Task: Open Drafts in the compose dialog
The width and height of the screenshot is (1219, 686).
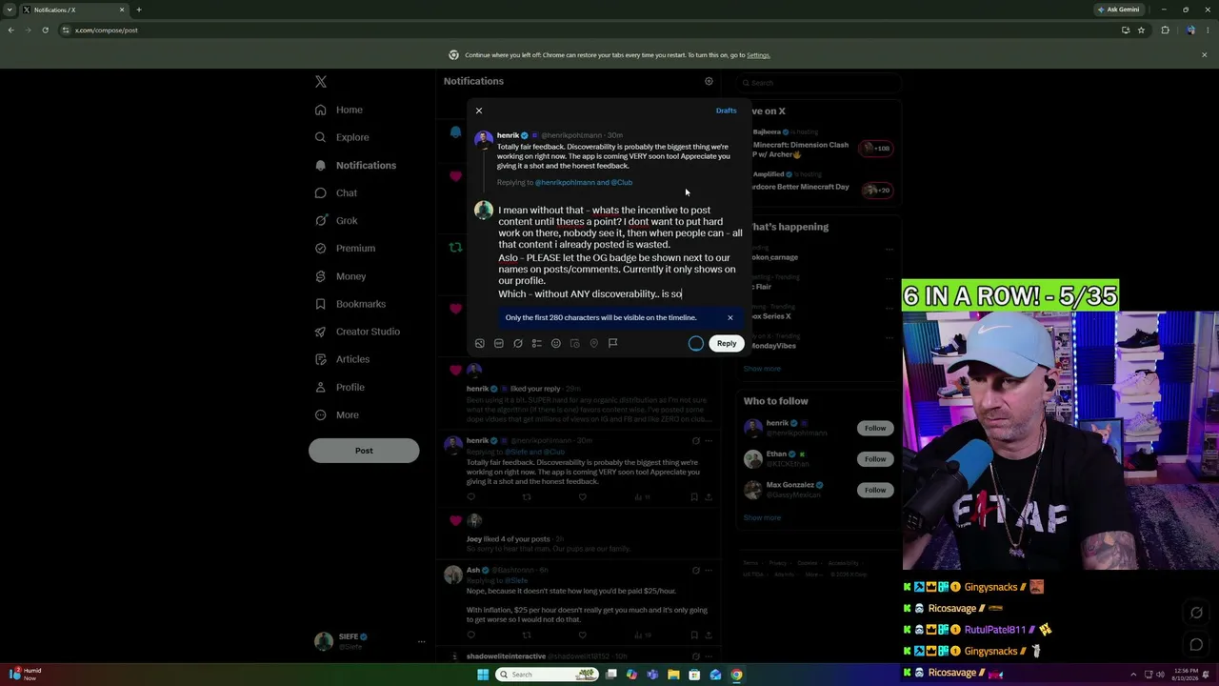Action: pos(726,111)
